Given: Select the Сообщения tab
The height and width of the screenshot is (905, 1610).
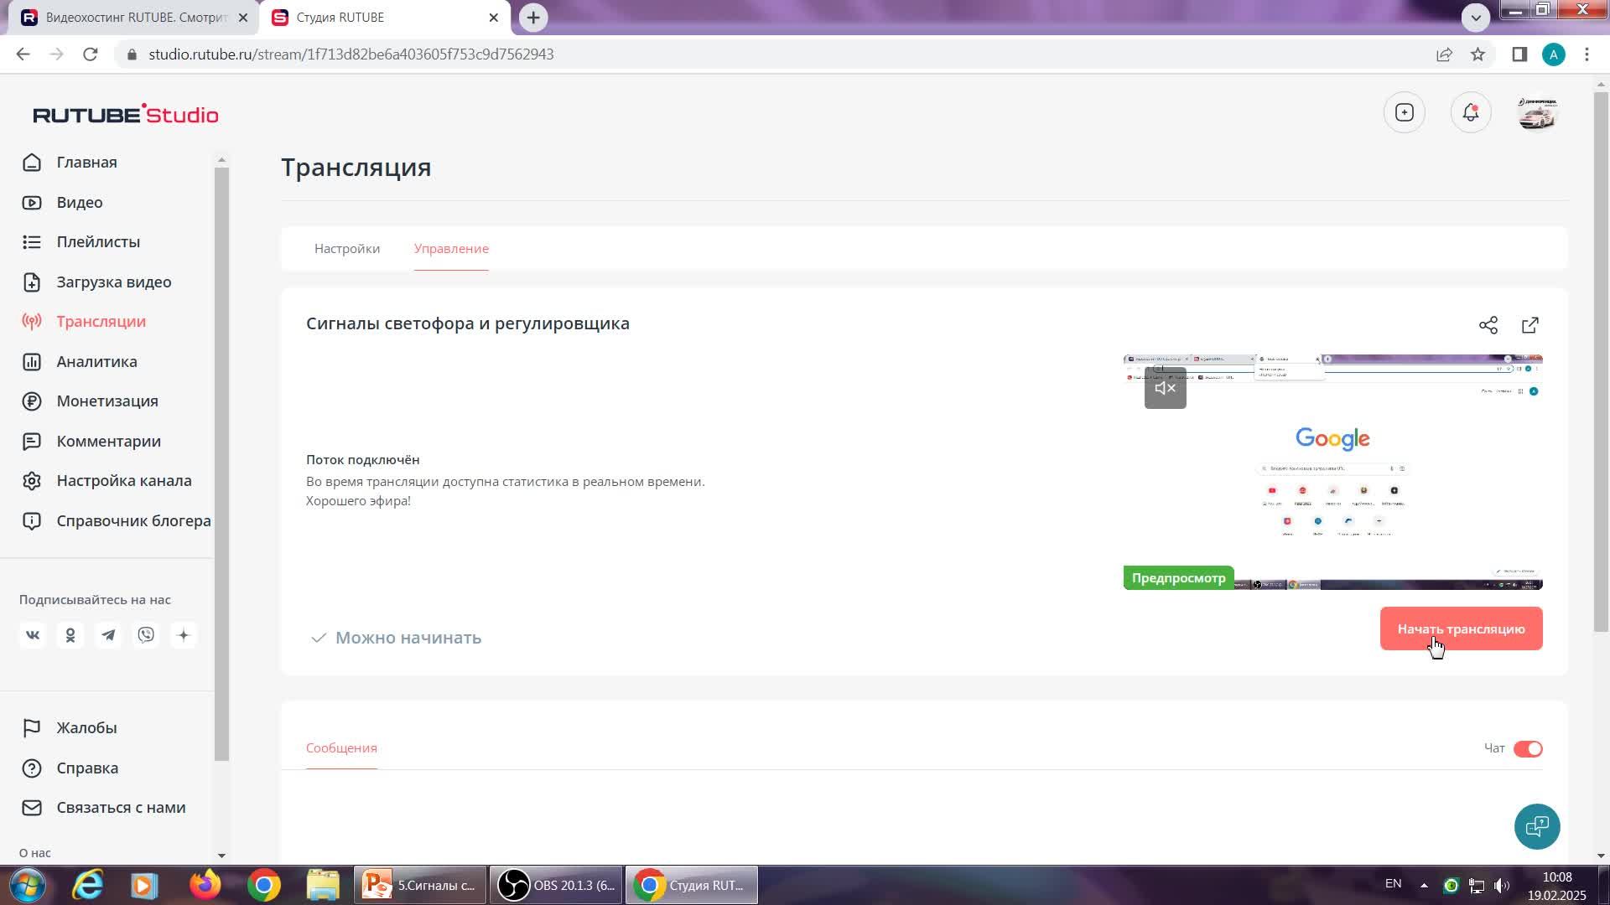Looking at the screenshot, I should click(341, 748).
